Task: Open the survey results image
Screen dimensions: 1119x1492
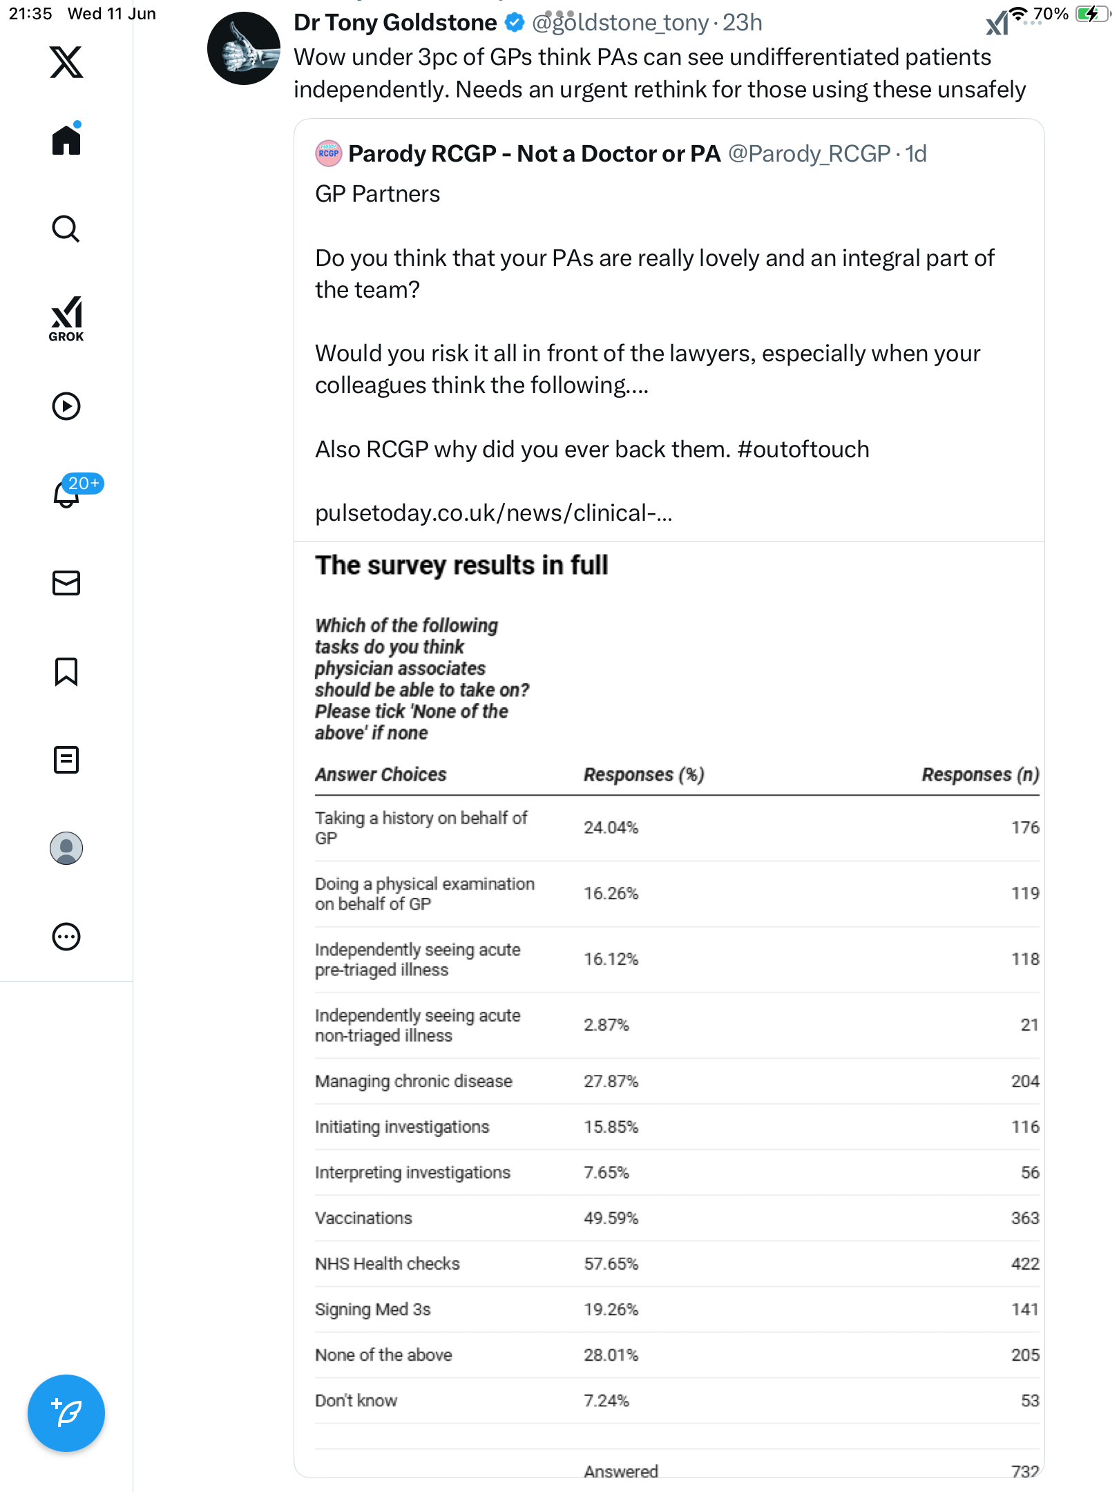Action: pos(669,1009)
